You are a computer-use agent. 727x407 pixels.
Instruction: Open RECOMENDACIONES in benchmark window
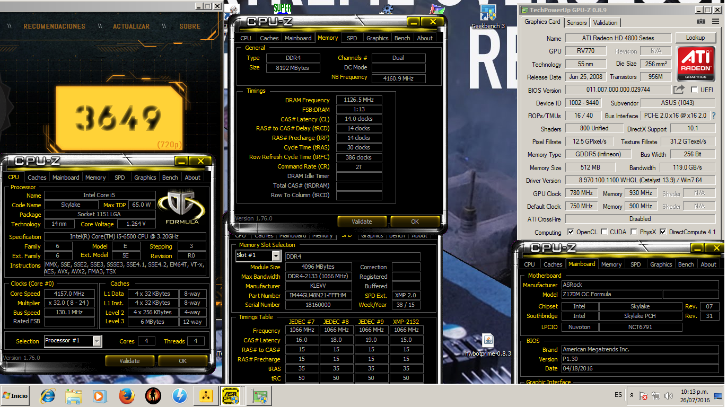click(54, 26)
